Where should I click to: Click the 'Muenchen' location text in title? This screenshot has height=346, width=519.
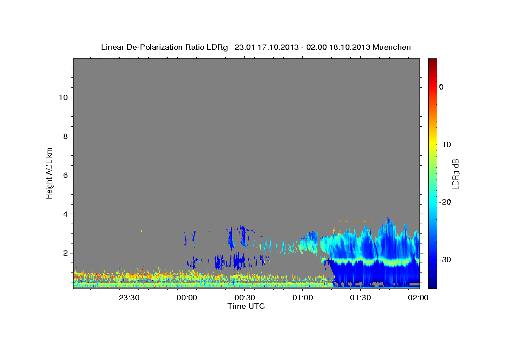click(x=392, y=47)
